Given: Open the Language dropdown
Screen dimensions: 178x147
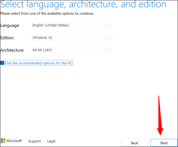Looking at the screenshot, I should pos(72,25).
